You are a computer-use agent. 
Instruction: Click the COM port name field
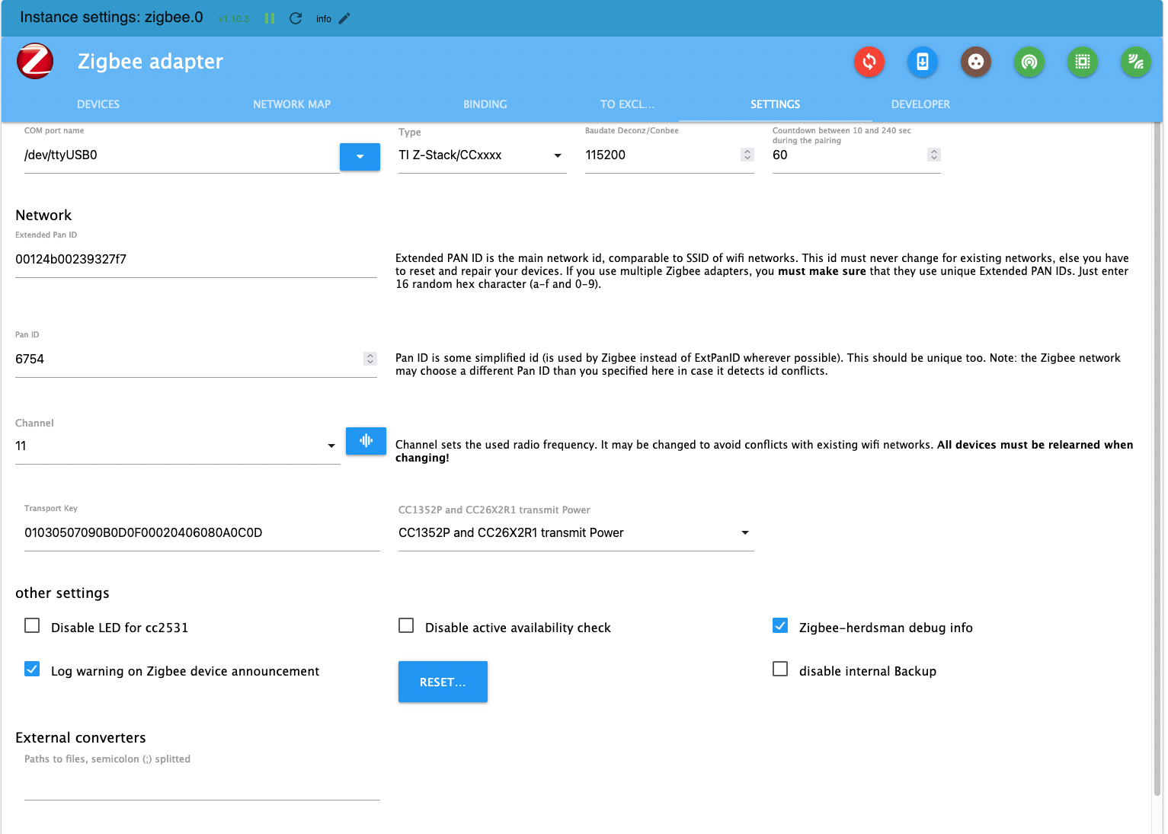click(181, 155)
